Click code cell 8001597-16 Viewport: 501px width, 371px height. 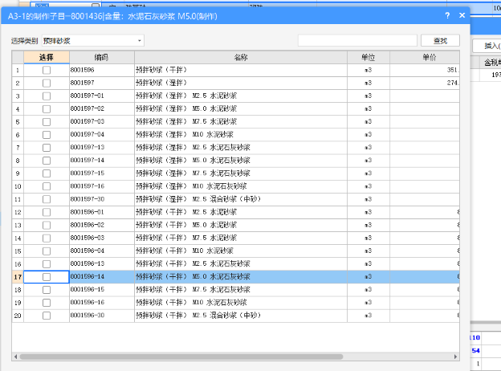[x=102, y=186]
